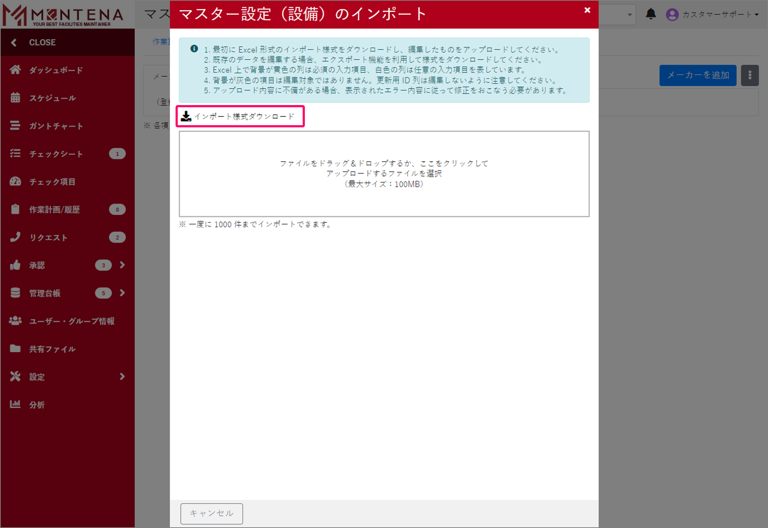Click the notification bell icon
Image resolution: width=768 pixels, height=528 pixels.
pos(651,14)
